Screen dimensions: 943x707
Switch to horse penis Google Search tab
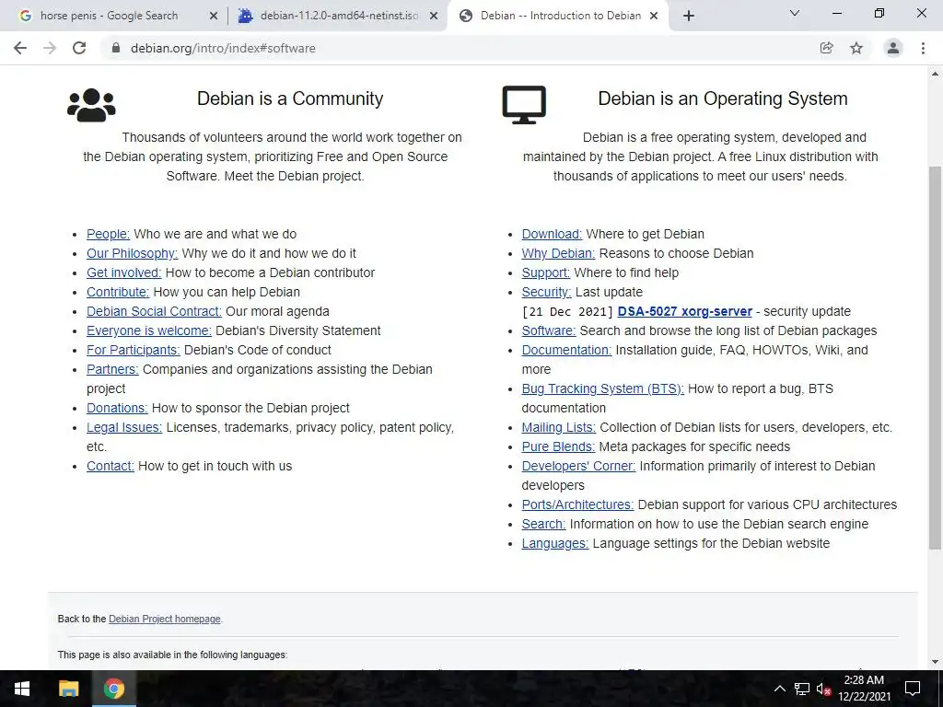tap(109, 16)
